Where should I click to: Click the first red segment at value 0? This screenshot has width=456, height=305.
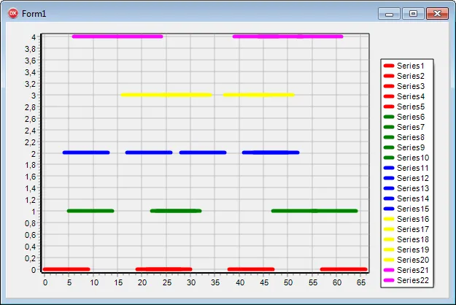coord(66,269)
